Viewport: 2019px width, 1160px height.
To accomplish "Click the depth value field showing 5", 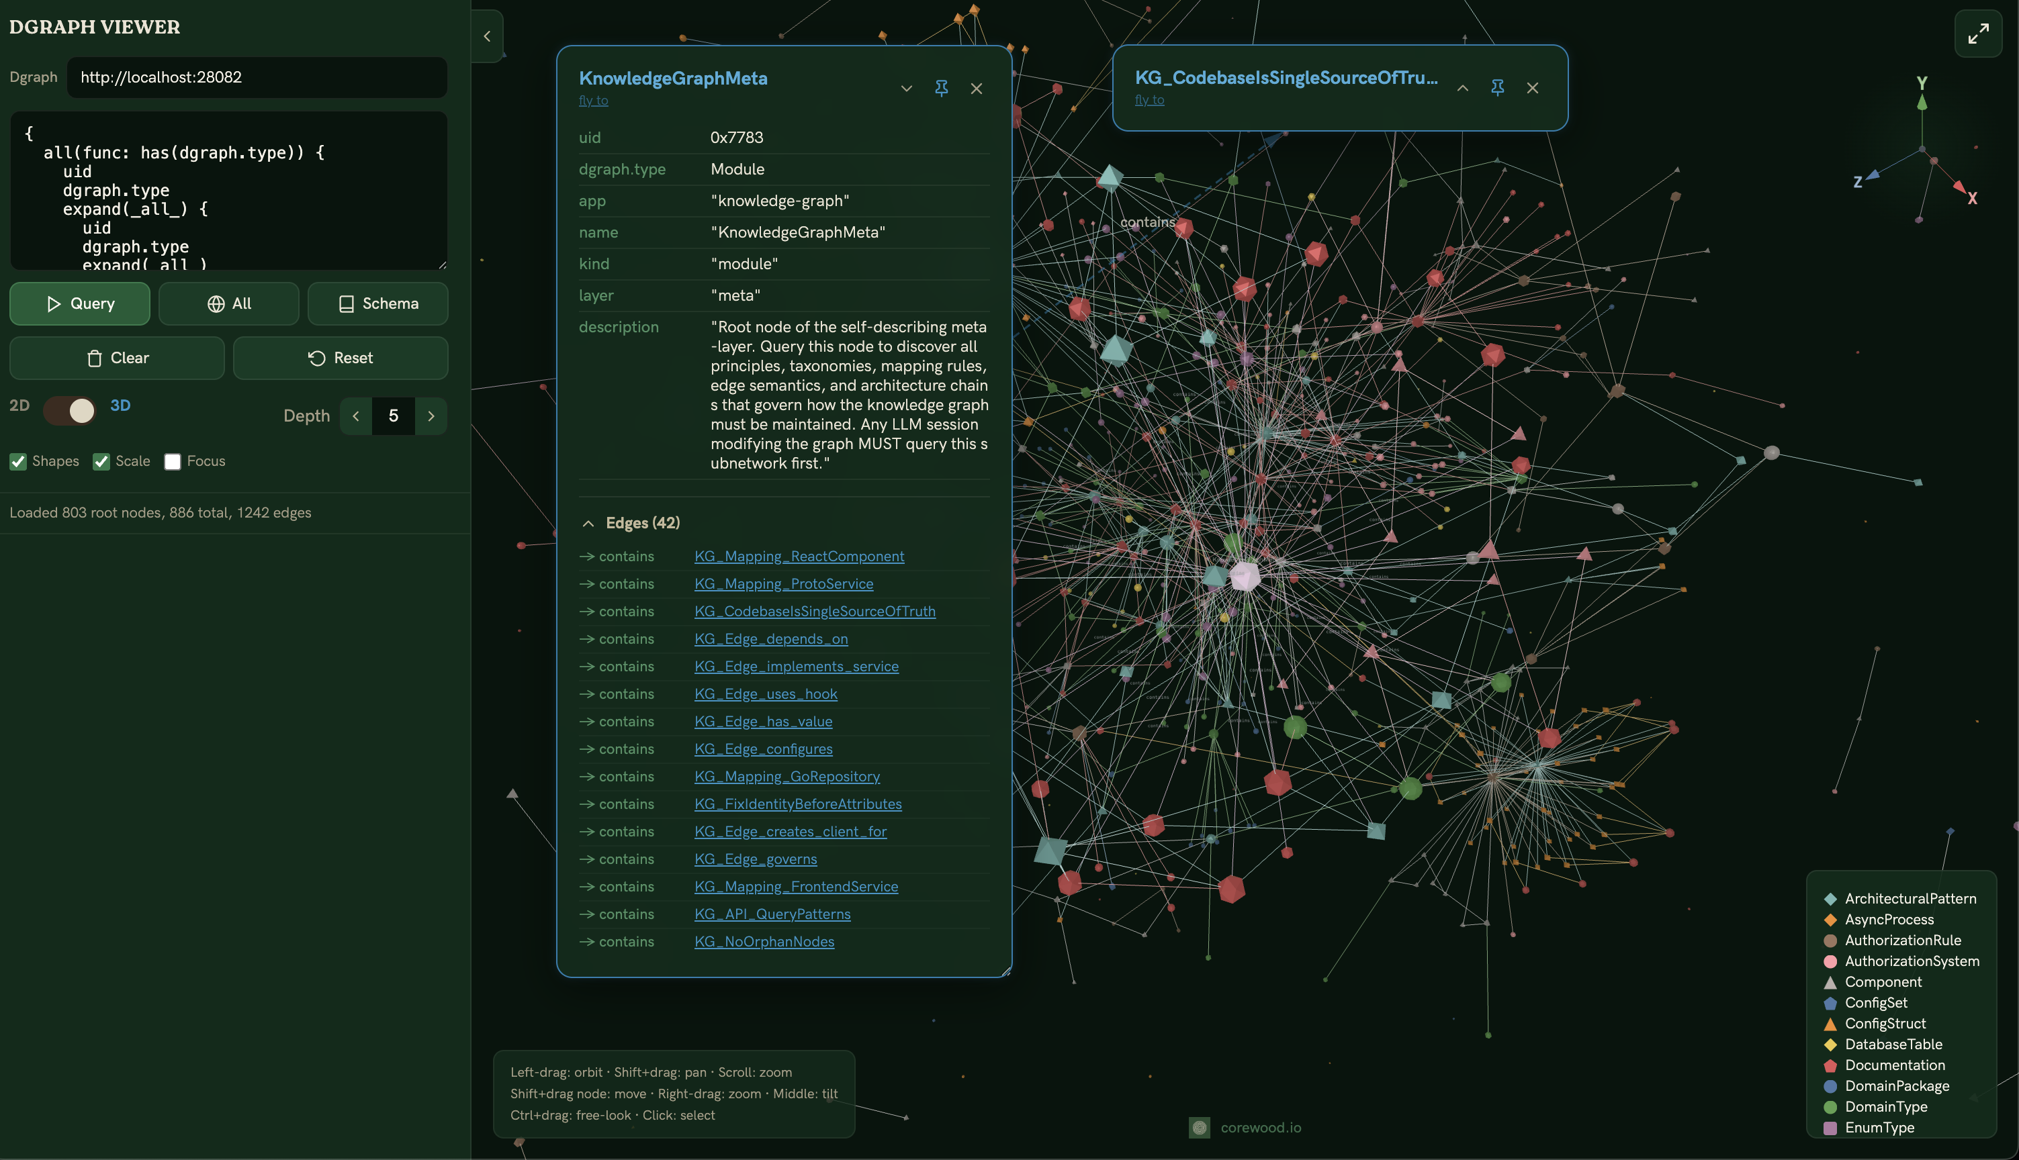I will coord(393,416).
